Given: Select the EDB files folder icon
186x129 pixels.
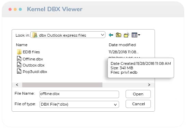Looking at the screenshot, I should (19, 52).
